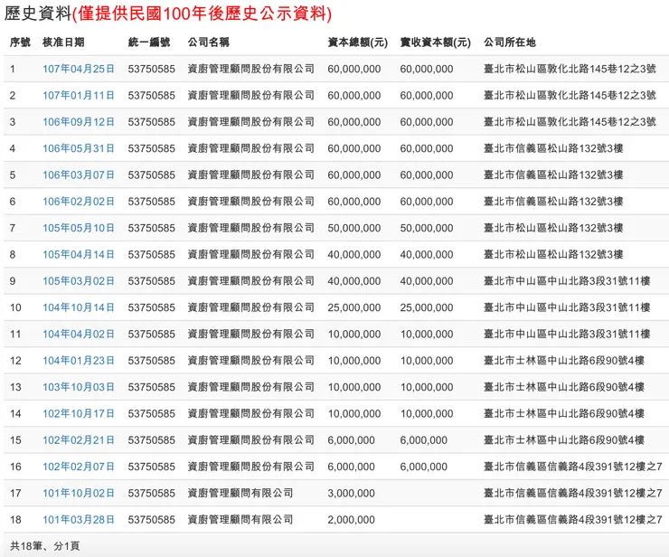
Task: Click the 序號 column header
Action: point(20,42)
